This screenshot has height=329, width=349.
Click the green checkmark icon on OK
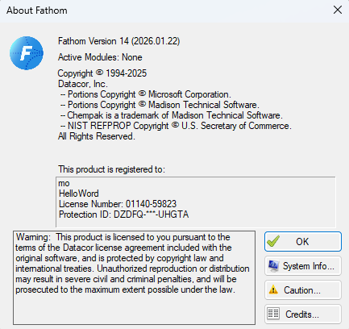pyautogui.click(x=273, y=241)
